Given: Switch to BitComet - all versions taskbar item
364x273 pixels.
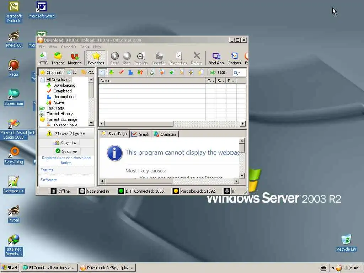Looking at the screenshot, I should coord(49,268).
